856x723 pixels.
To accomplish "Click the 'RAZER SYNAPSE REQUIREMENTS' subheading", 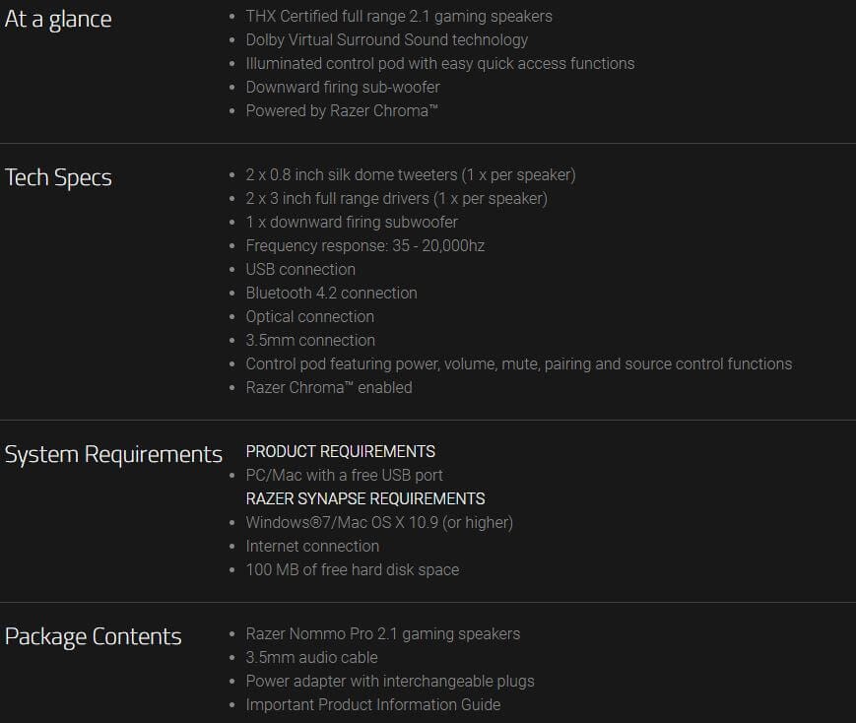I will [364, 498].
